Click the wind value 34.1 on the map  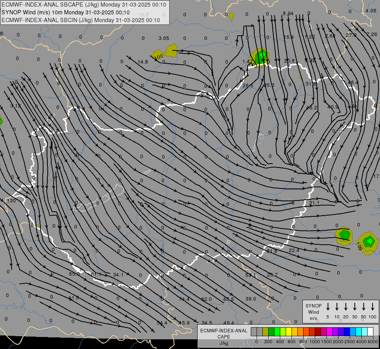118,275
